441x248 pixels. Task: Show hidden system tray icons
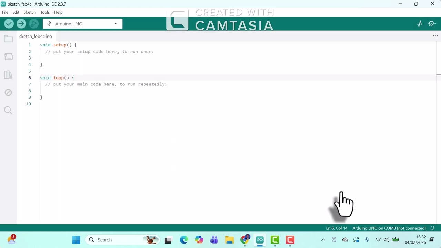pos(323,240)
